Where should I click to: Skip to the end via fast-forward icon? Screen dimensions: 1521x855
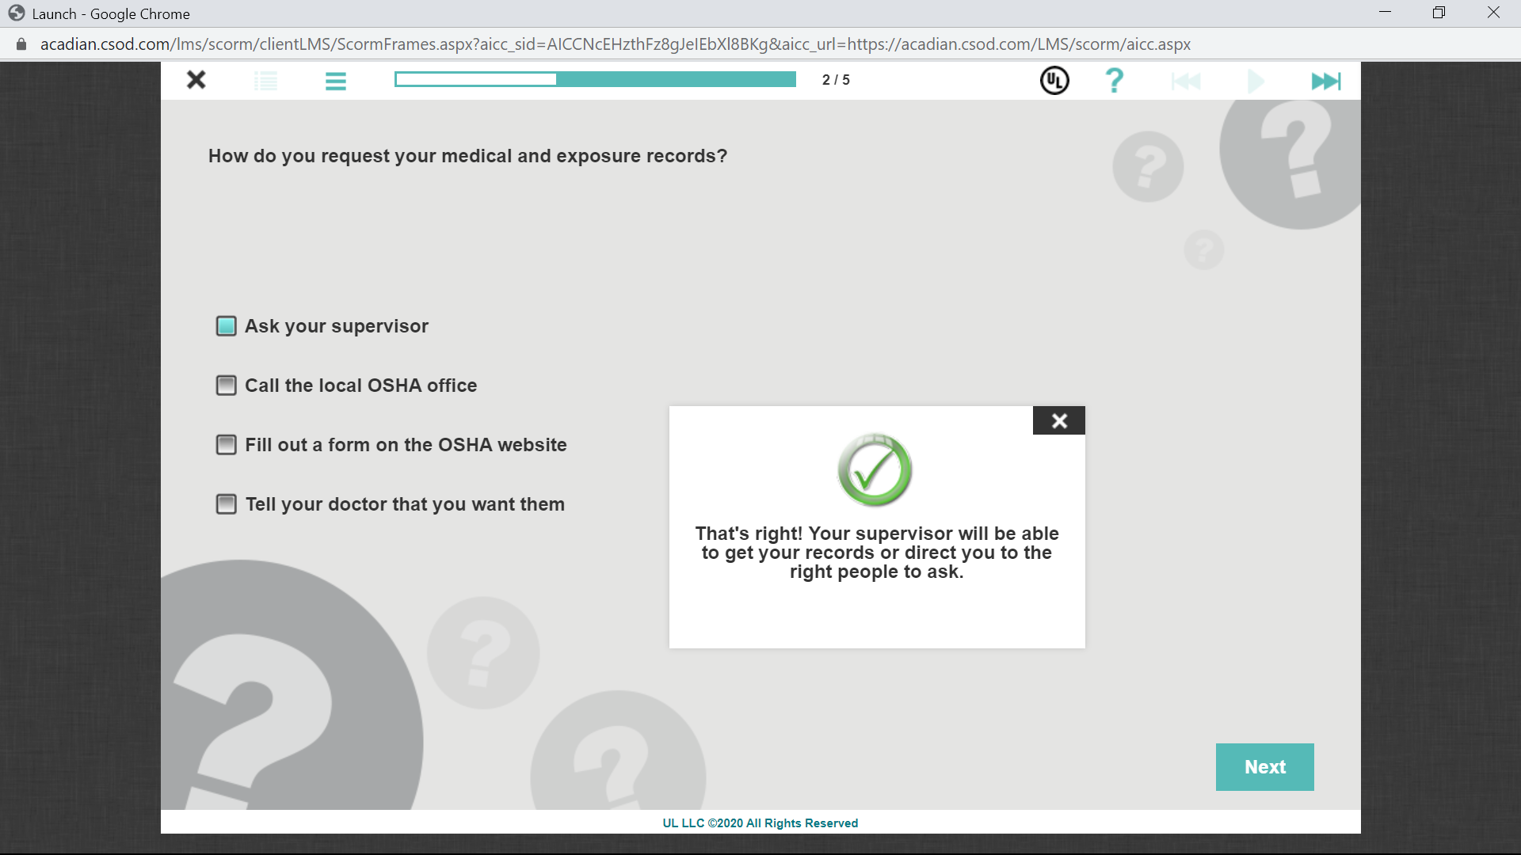1326,81
